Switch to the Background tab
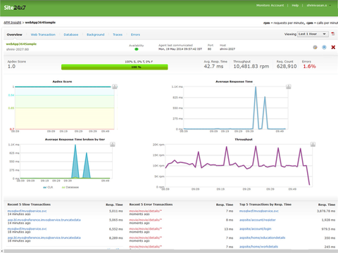The image size is (338, 253). pos(96,34)
